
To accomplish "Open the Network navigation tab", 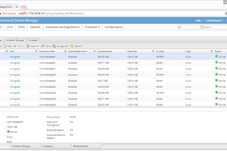I will point(35,27).
